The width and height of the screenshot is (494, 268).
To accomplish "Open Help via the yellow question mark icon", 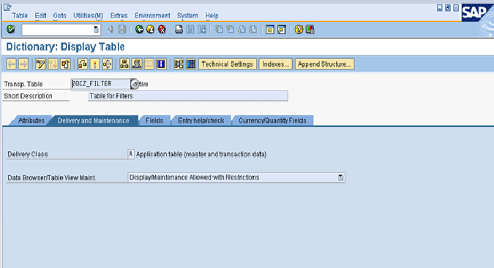I will [x=299, y=29].
